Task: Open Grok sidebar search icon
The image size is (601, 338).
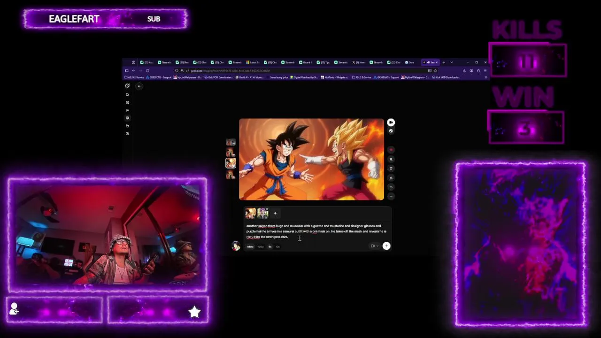Action: click(127, 95)
